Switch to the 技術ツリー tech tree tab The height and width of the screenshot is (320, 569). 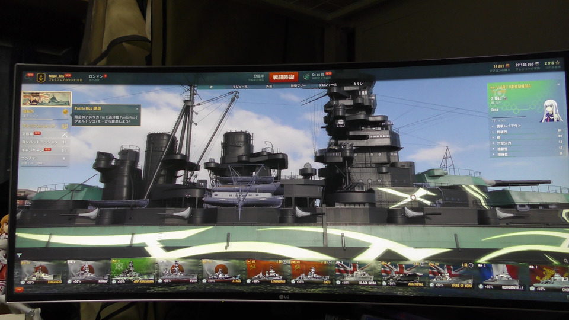pyautogui.click(x=298, y=85)
